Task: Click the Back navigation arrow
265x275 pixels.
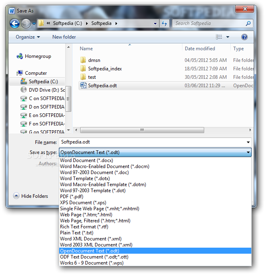Action: click(x=14, y=23)
